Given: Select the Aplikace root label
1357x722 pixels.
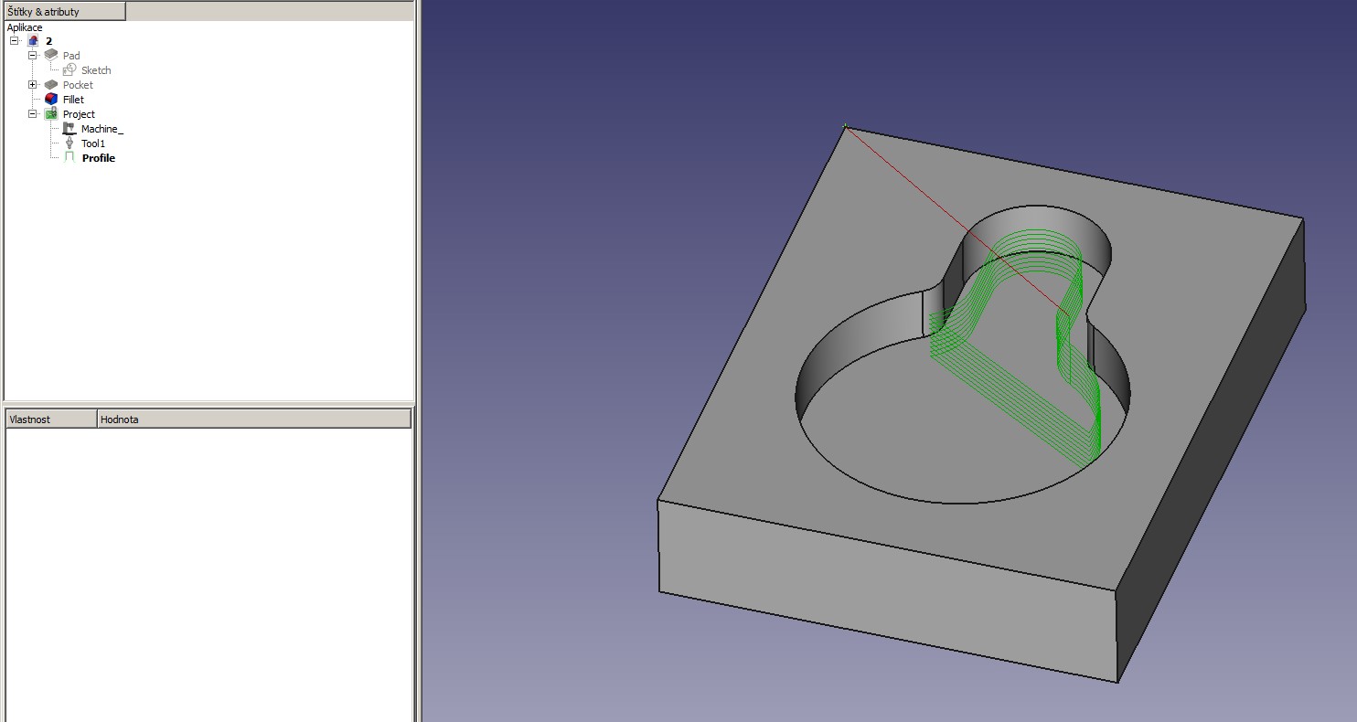Looking at the screenshot, I should [x=25, y=27].
